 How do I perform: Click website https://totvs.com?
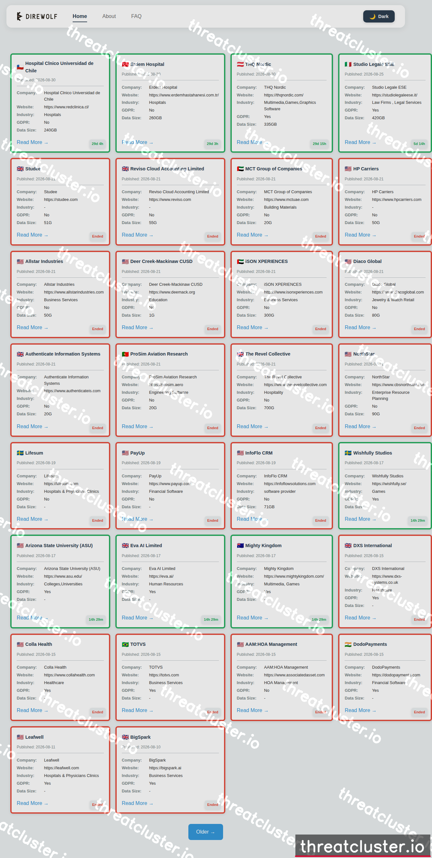tap(164, 675)
